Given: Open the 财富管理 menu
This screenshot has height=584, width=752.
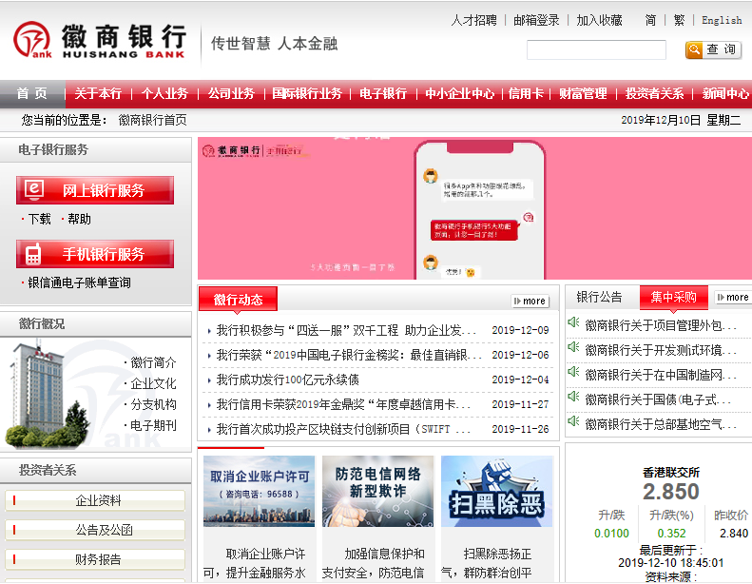Looking at the screenshot, I should [583, 93].
